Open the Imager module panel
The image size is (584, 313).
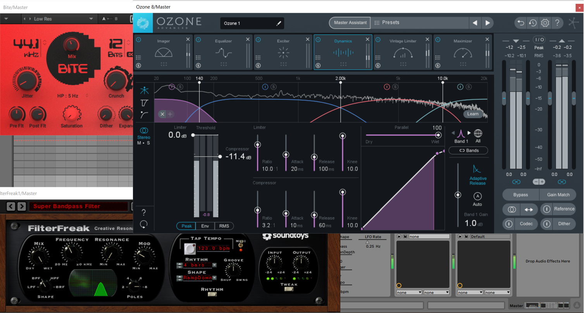tap(163, 52)
